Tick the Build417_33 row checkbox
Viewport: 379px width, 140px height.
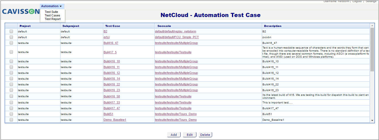(11, 102)
